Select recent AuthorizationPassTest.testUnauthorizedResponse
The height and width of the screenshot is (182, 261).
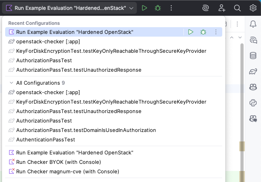pos(113,70)
